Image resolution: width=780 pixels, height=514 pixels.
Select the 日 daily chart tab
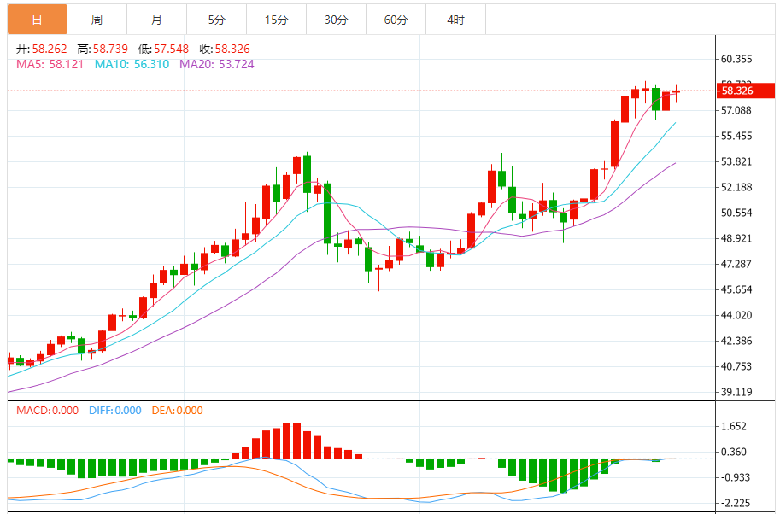click(36, 19)
